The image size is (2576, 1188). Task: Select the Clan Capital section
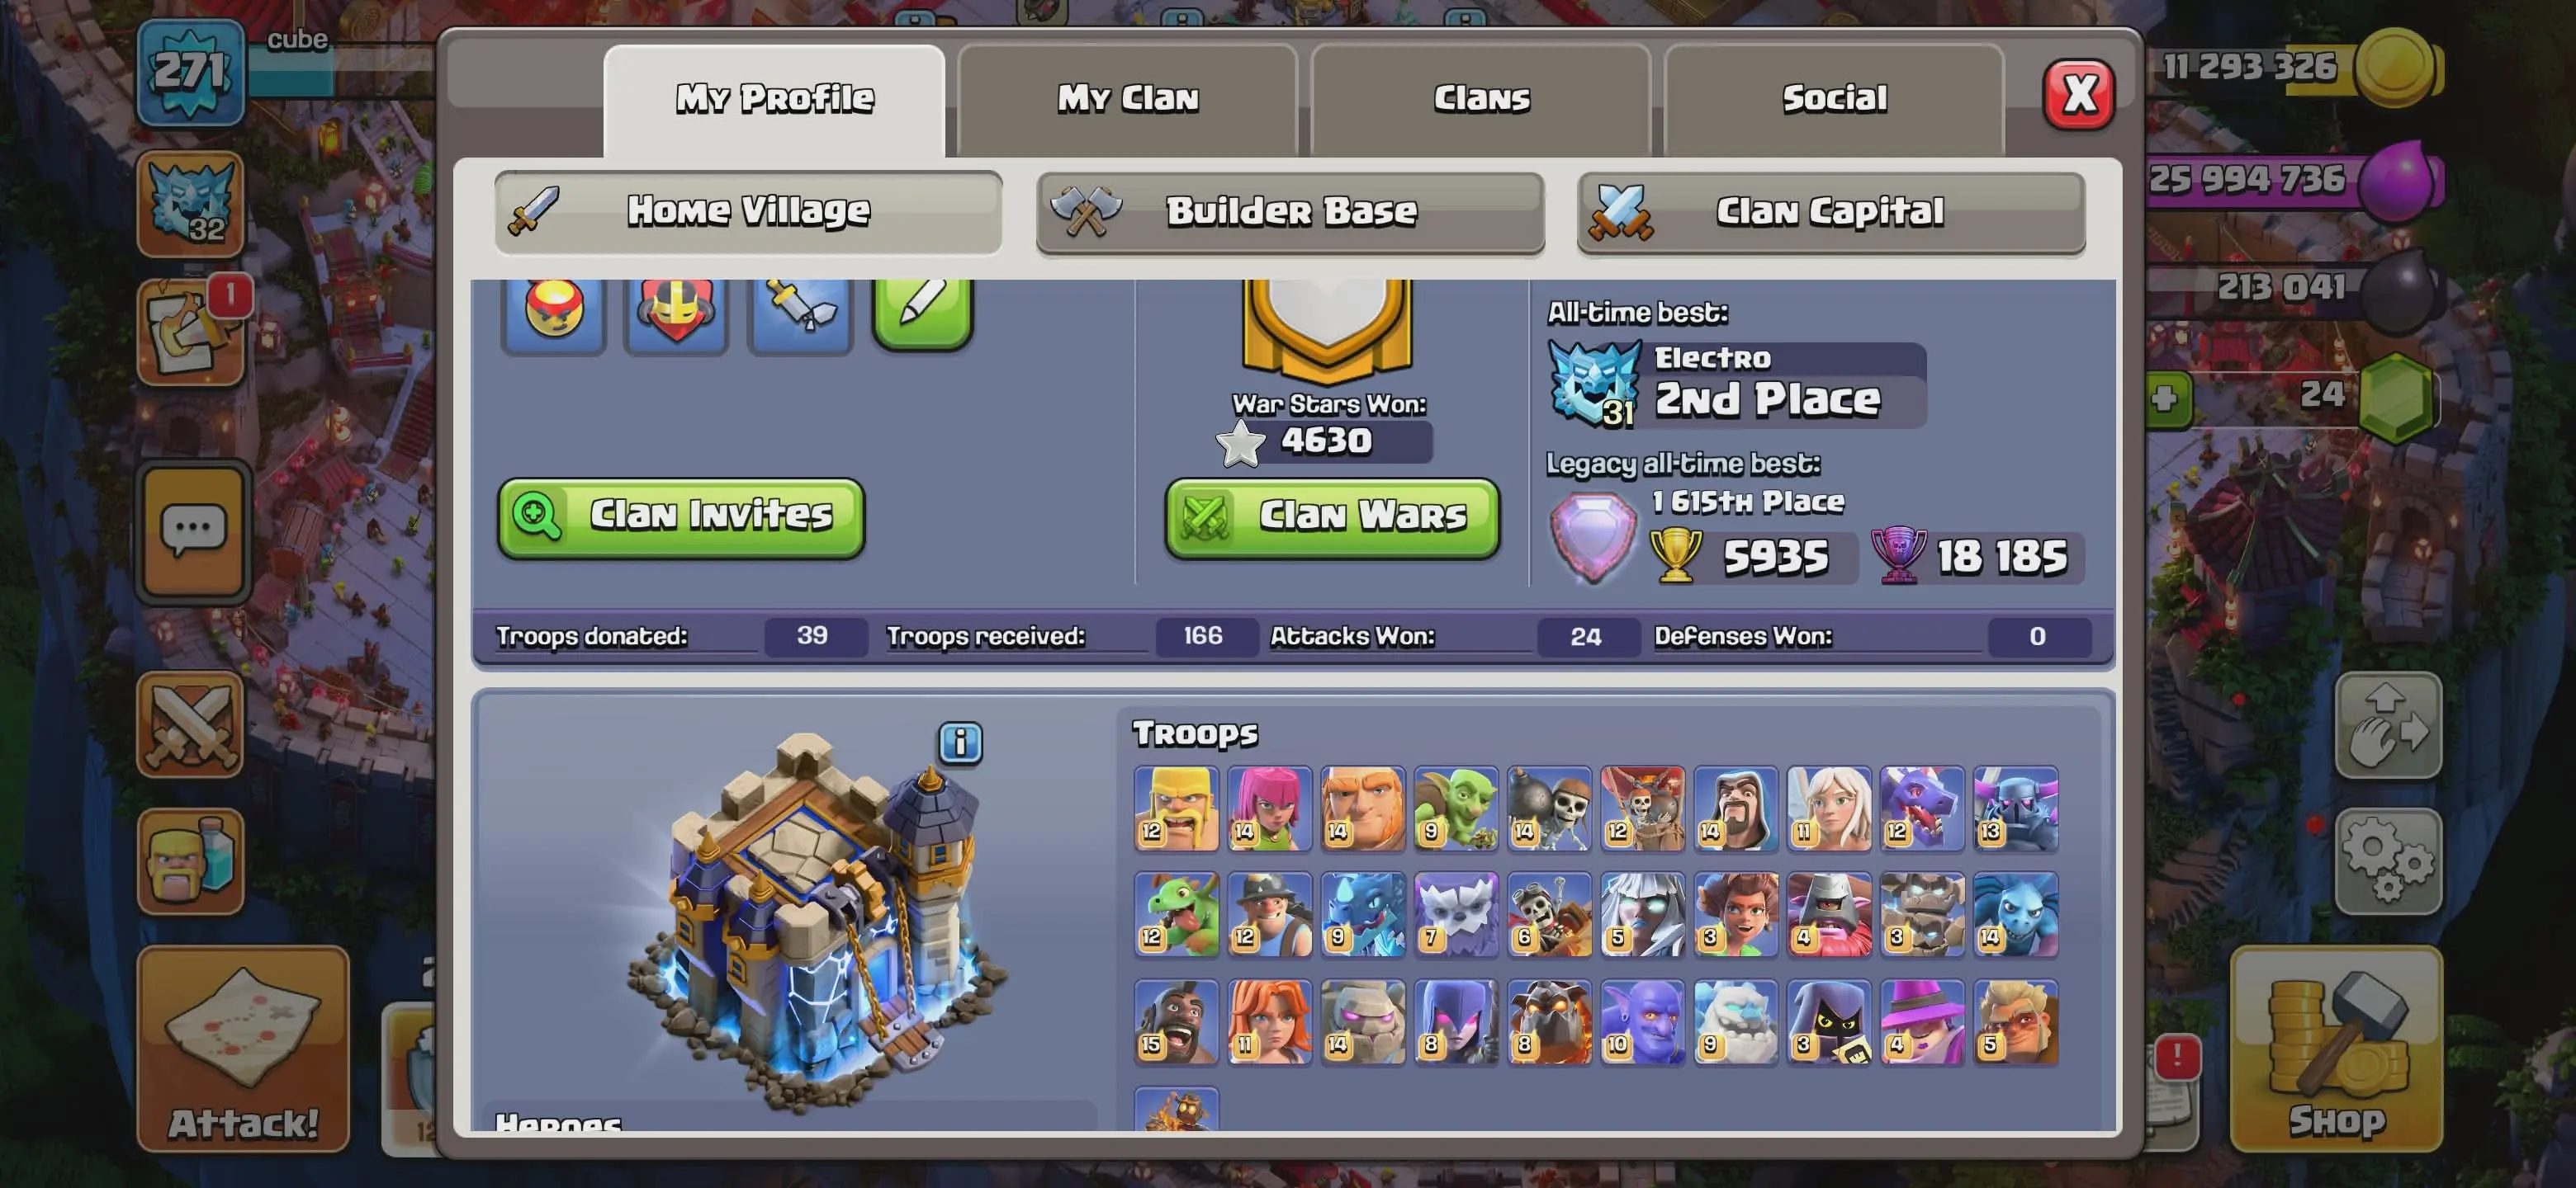pyautogui.click(x=1831, y=212)
